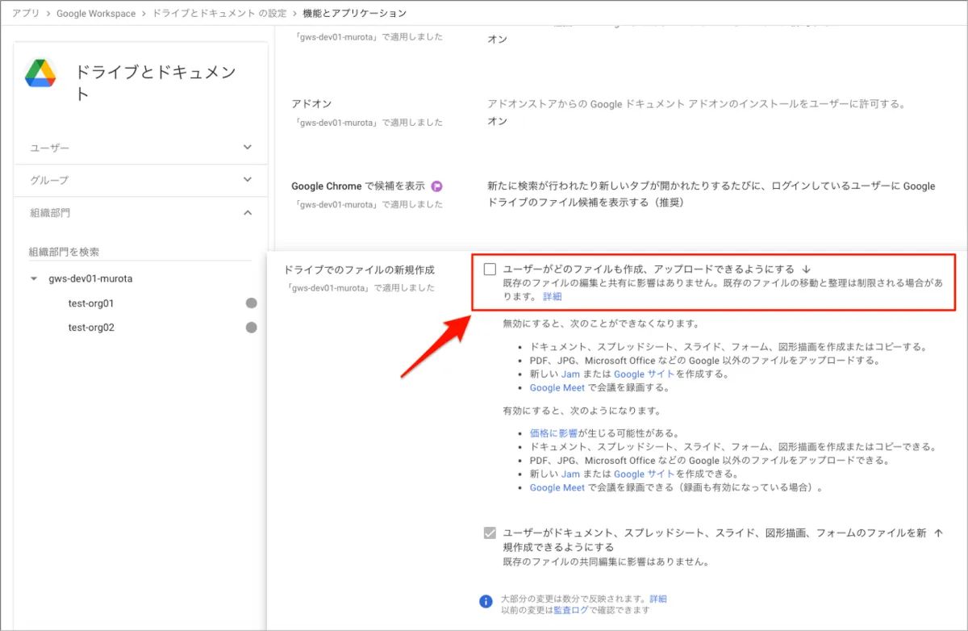The width and height of the screenshot is (968, 631).
Task: Click the purple flag icon beside Google Chrome で候補を表示
Action: point(437,186)
